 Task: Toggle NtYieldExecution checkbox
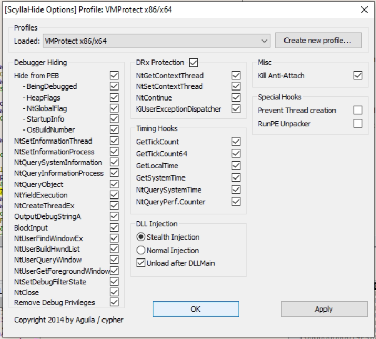[x=114, y=195]
